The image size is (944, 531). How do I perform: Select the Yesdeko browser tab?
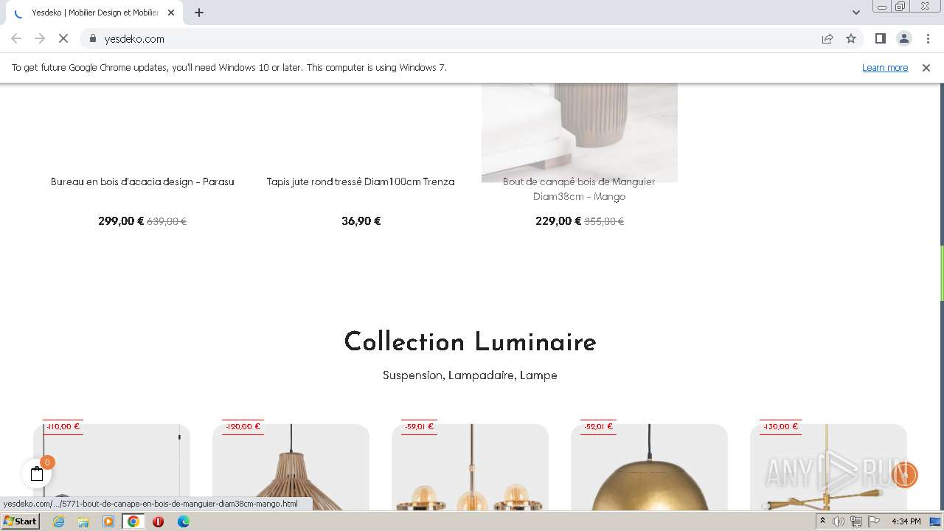96,13
